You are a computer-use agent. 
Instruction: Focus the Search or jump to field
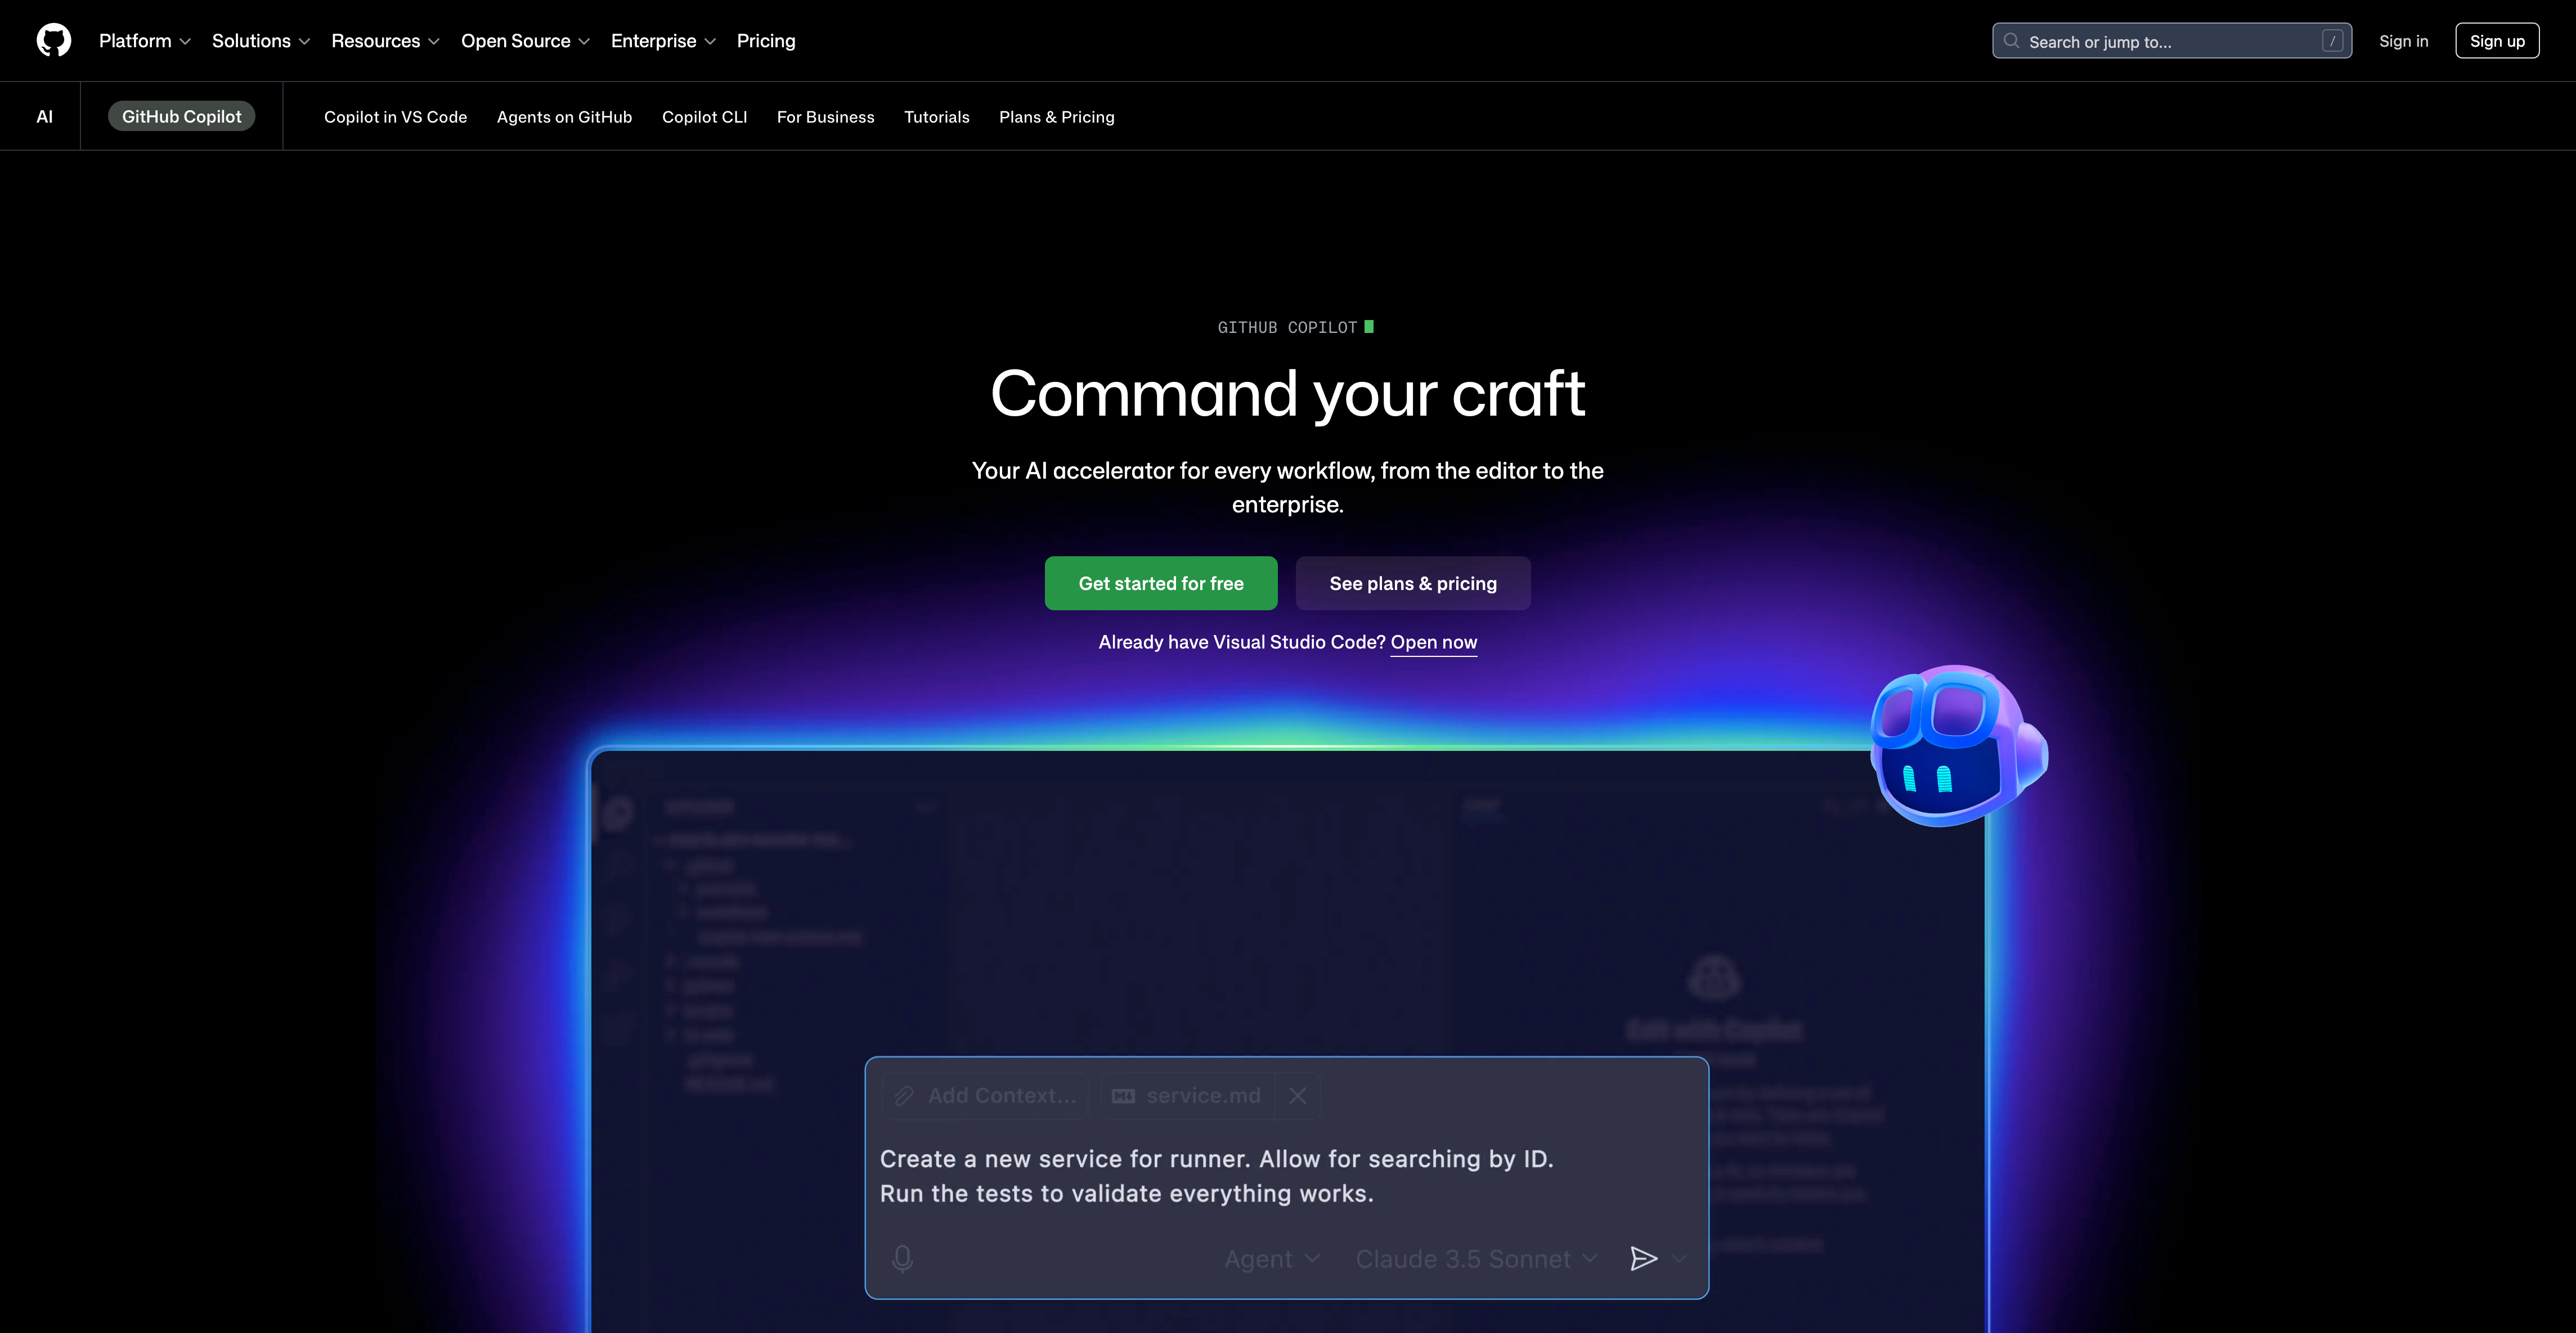(x=2160, y=41)
